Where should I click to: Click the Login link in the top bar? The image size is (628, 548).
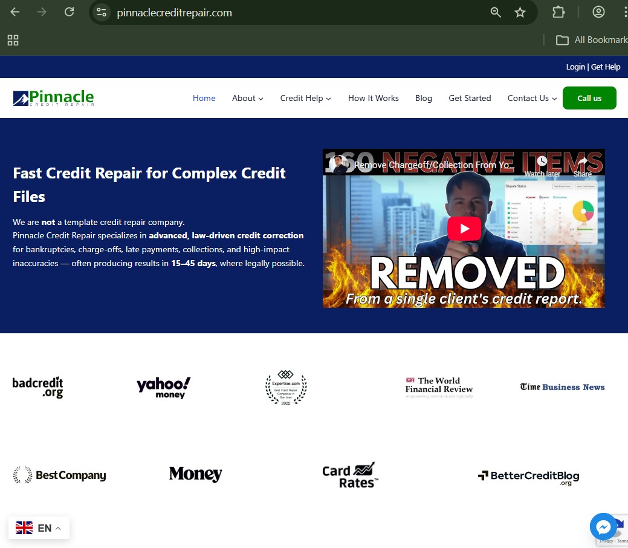(x=575, y=67)
